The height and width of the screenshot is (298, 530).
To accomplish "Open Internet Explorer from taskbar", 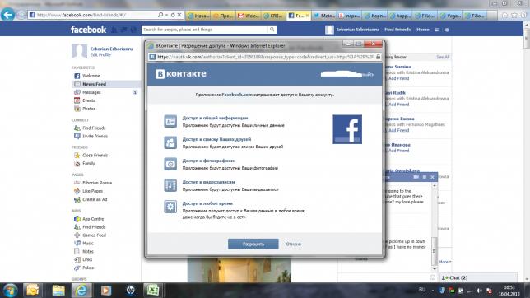I will 81,291.
